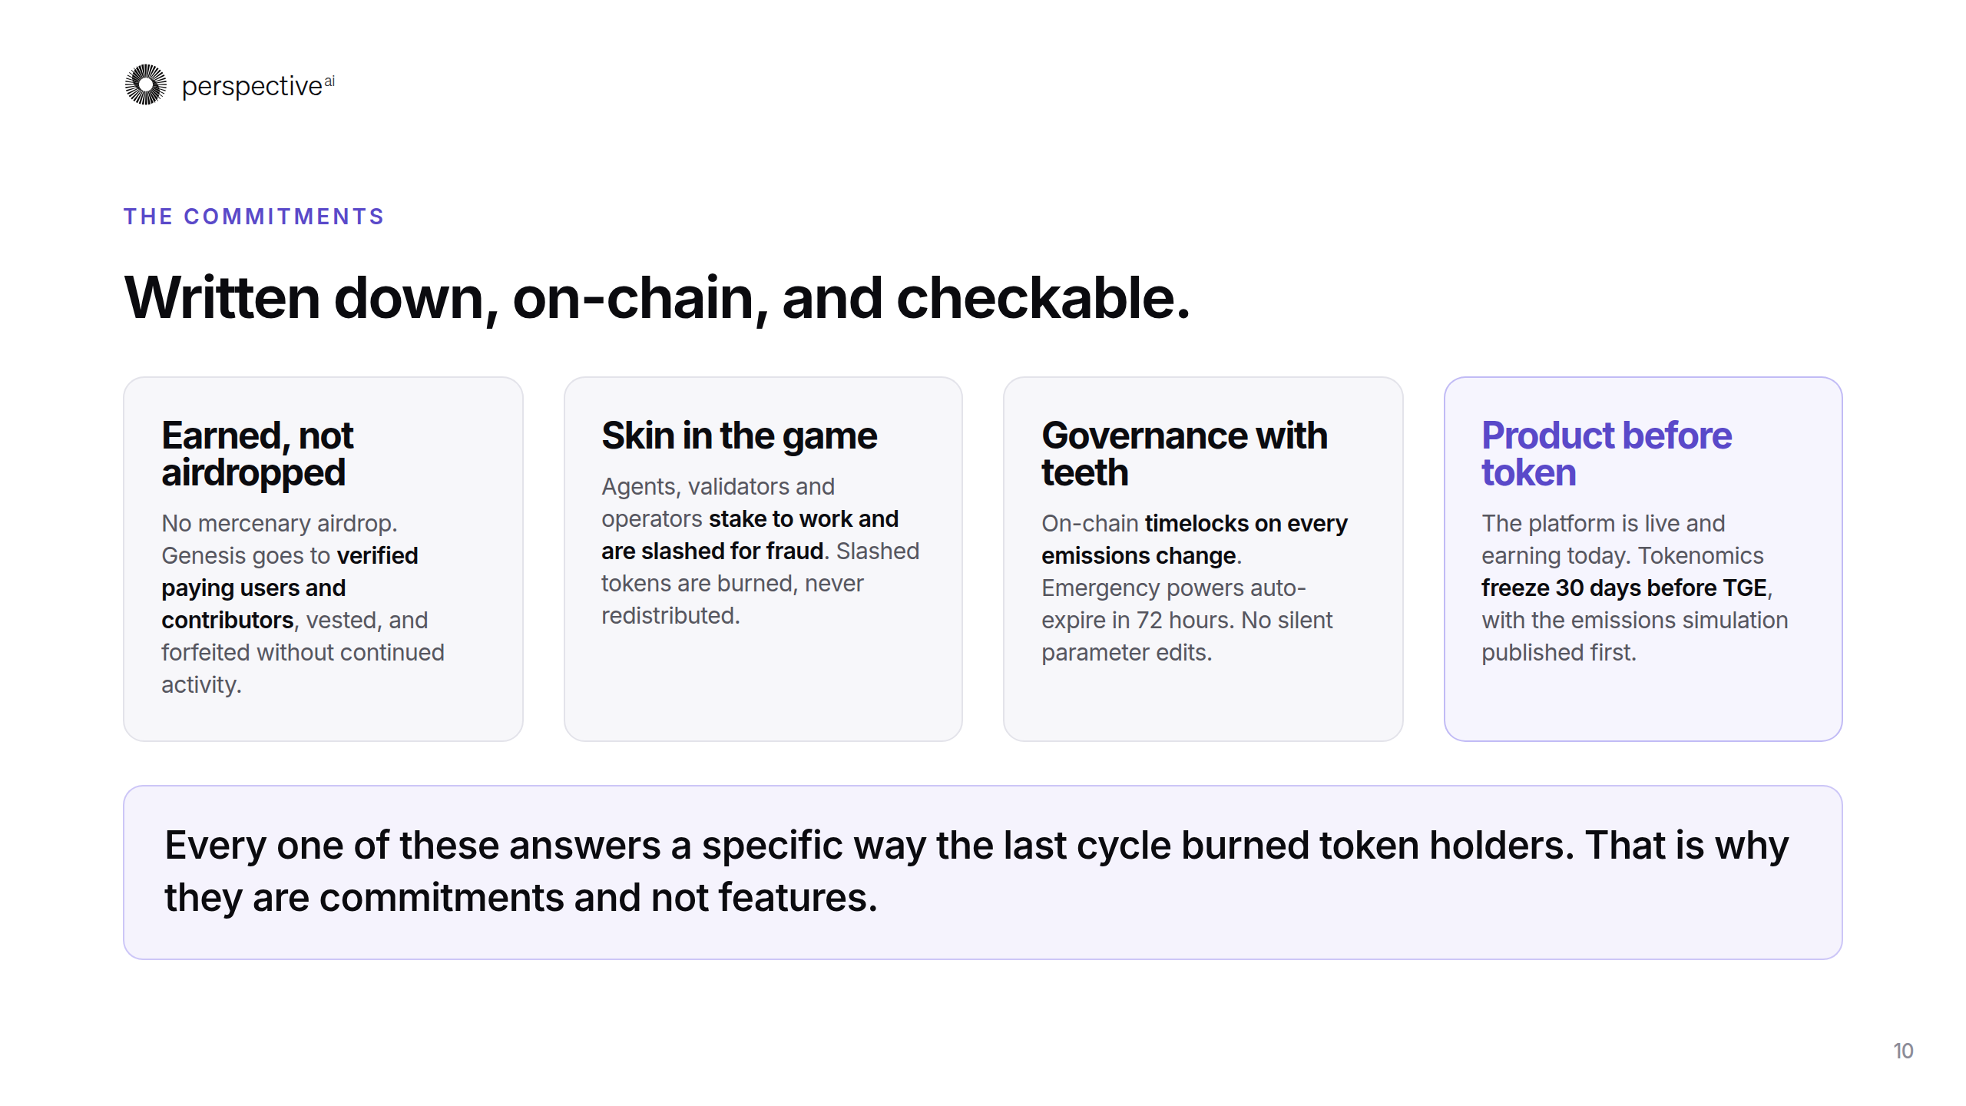Click the 'No mercenary airdrop.' sentence

tap(280, 523)
